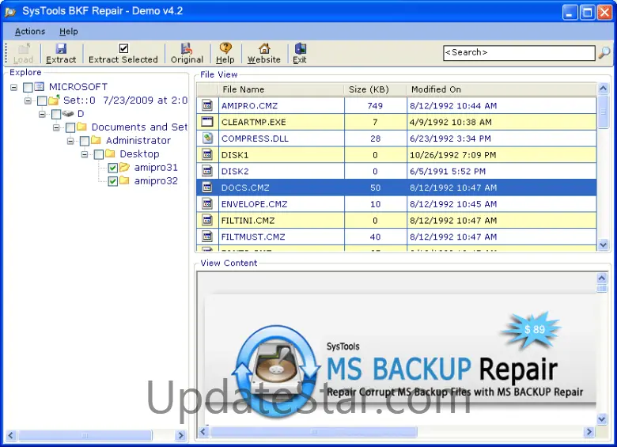The image size is (617, 447).
Task: Sort by File Name column header
Action: click(281, 89)
